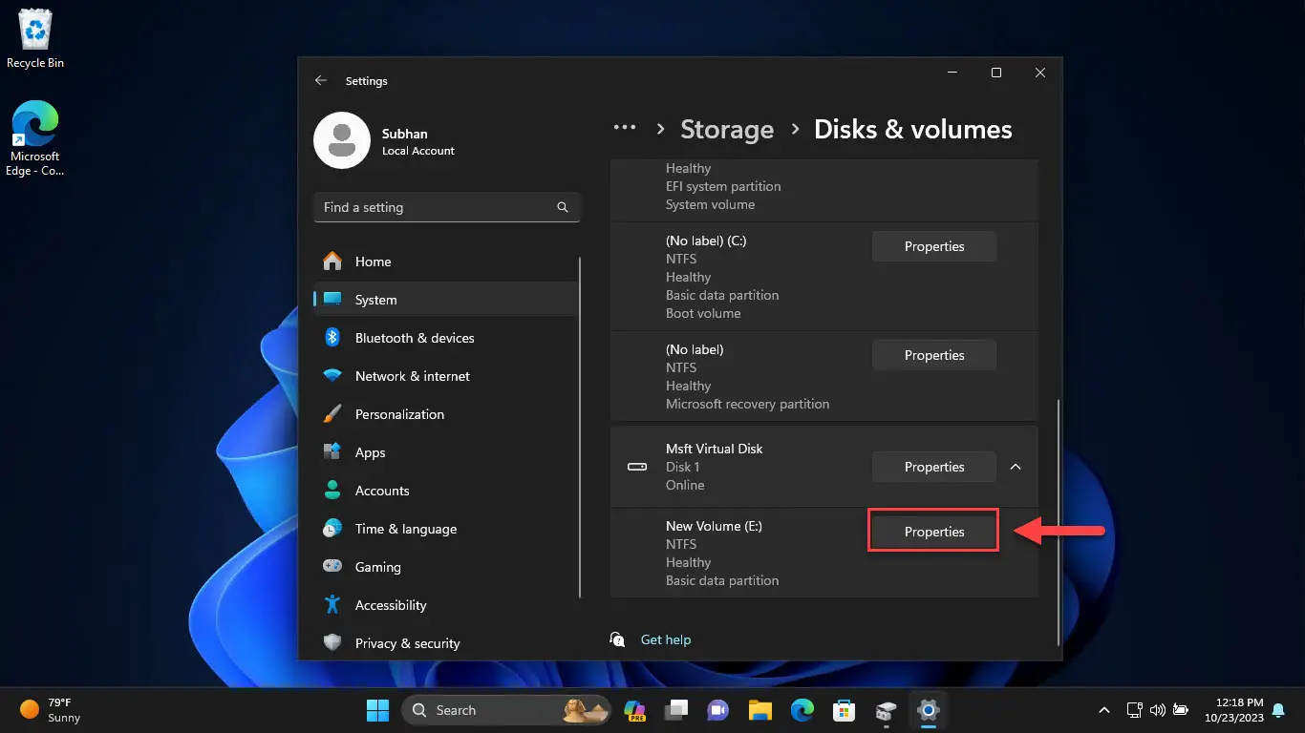Viewport: 1305px width, 733px height.
Task: Open Network & internet settings
Action: [446, 376]
